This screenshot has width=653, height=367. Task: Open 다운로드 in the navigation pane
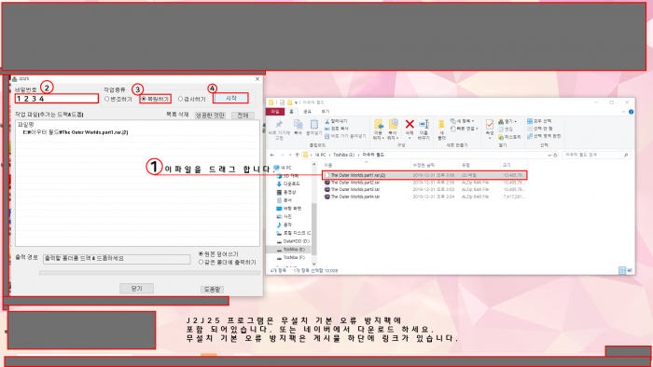tap(288, 183)
